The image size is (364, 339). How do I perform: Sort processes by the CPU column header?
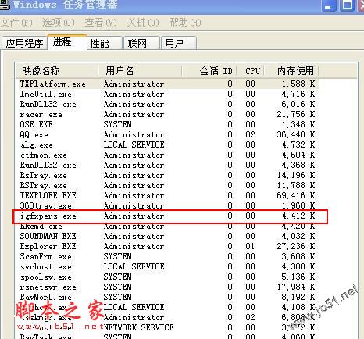(x=251, y=71)
